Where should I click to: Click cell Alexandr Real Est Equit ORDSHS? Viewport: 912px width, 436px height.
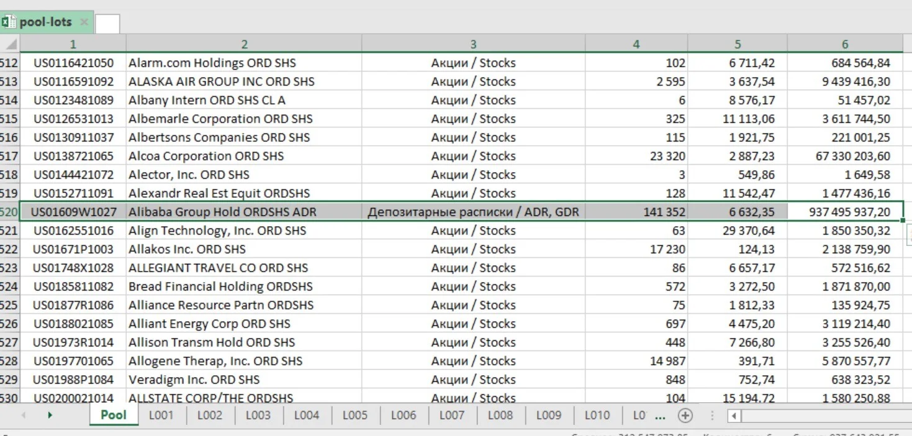click(244, 193)
